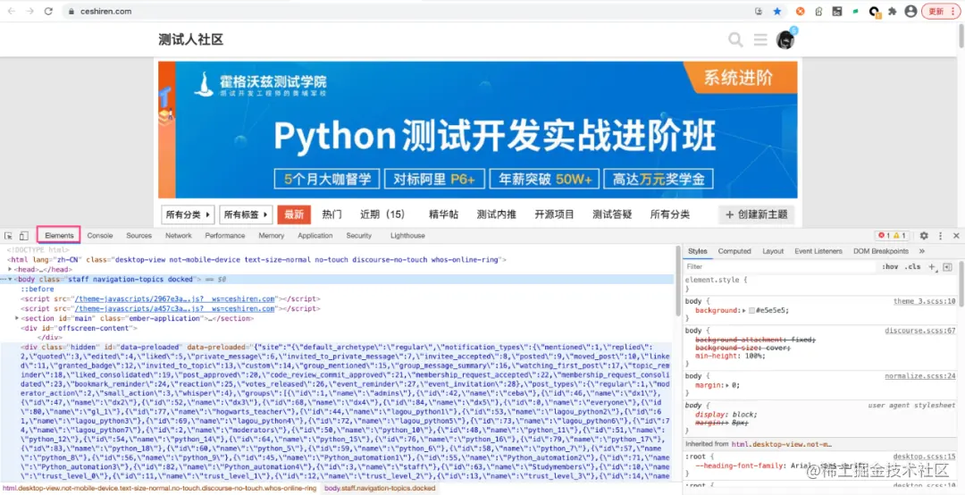Switch to the Network panel
Viewport: 965px width, 495px height.
click(179, 236)
